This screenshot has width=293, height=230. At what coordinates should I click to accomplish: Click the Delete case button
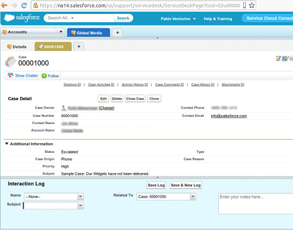117,98
